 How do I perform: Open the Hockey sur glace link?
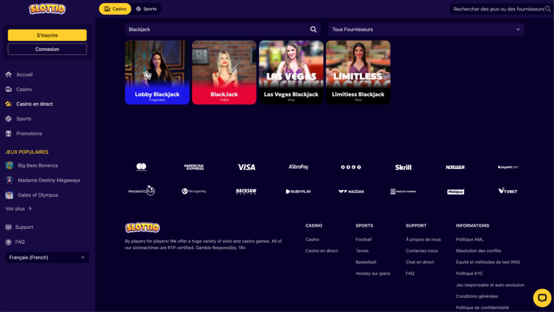[x=373, y=273]
